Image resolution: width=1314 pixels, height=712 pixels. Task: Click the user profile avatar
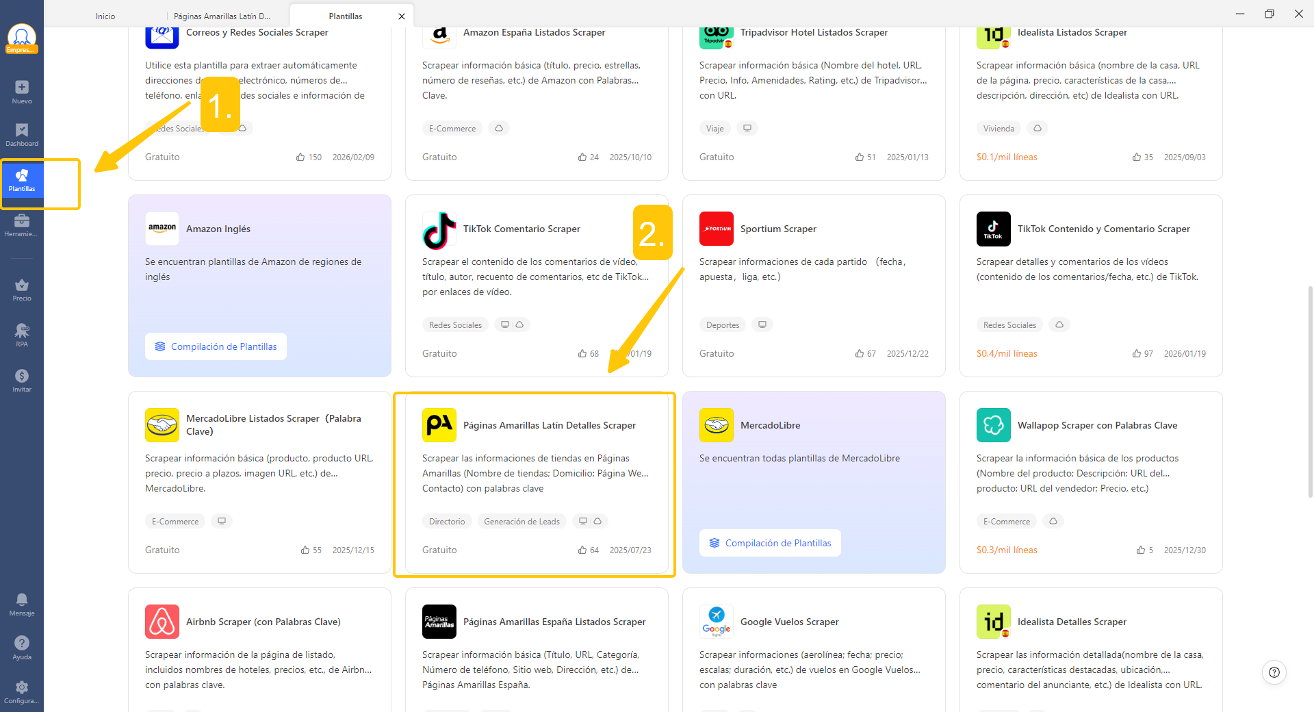click(22, 37)
